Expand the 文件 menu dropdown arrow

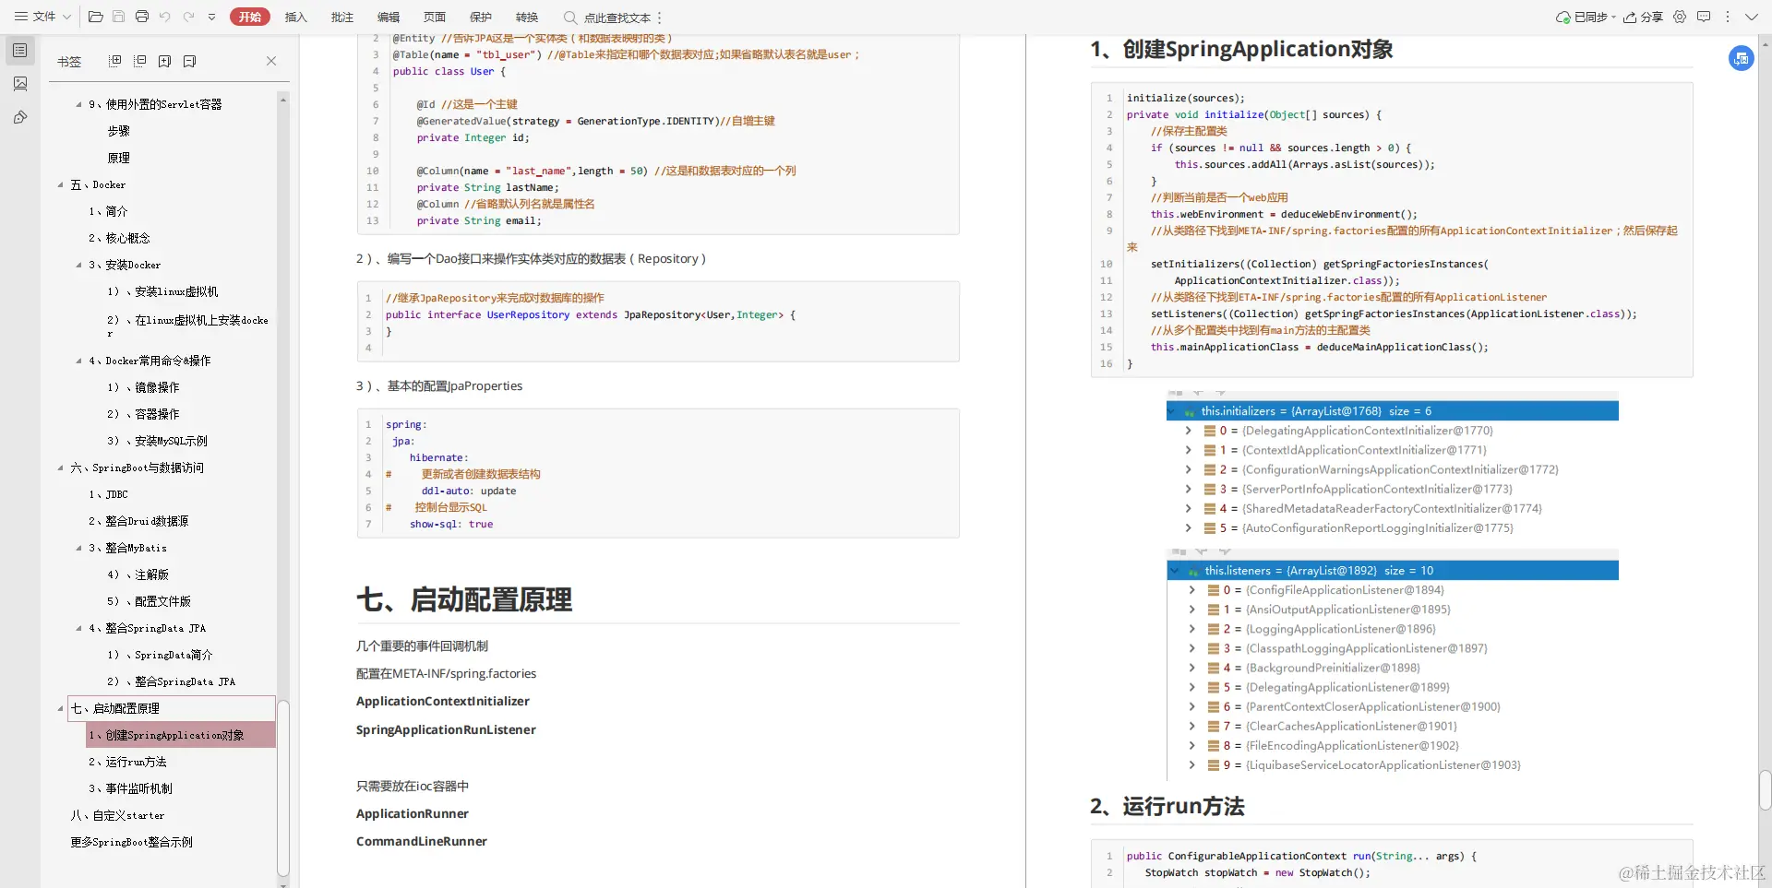point(66,17)
